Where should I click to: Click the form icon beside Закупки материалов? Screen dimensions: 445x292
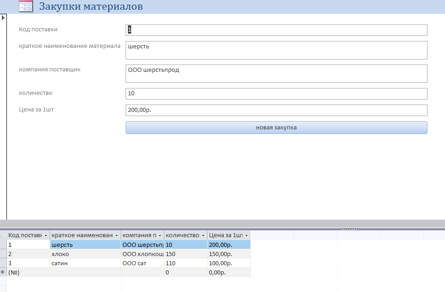[x=26, y=6]
